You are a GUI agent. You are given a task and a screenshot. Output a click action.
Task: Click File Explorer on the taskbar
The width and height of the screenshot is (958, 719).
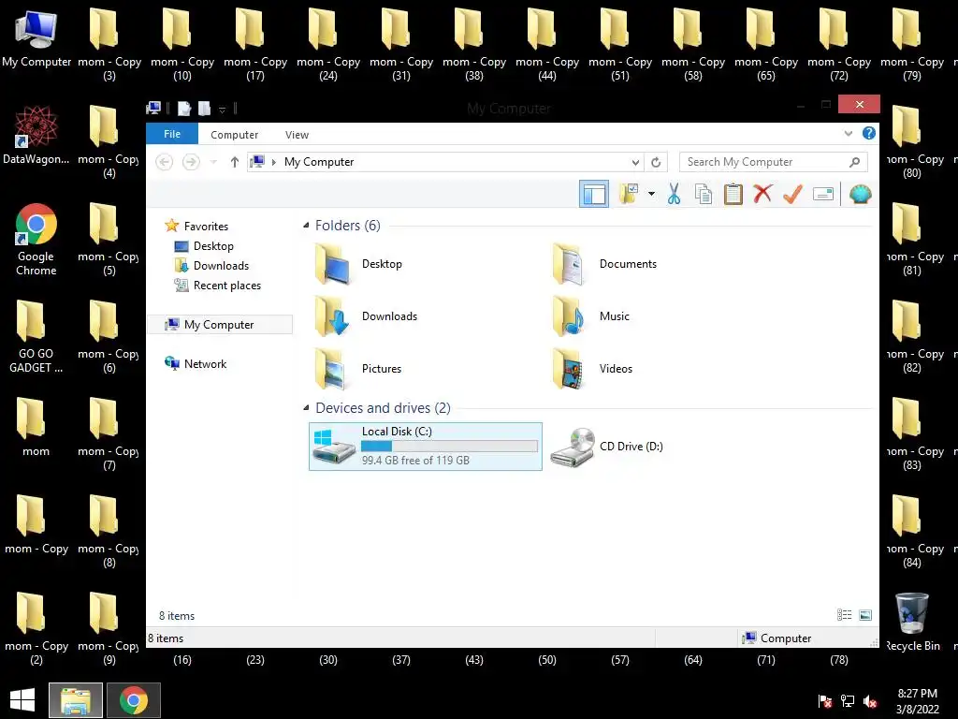[x=76, y=700]
